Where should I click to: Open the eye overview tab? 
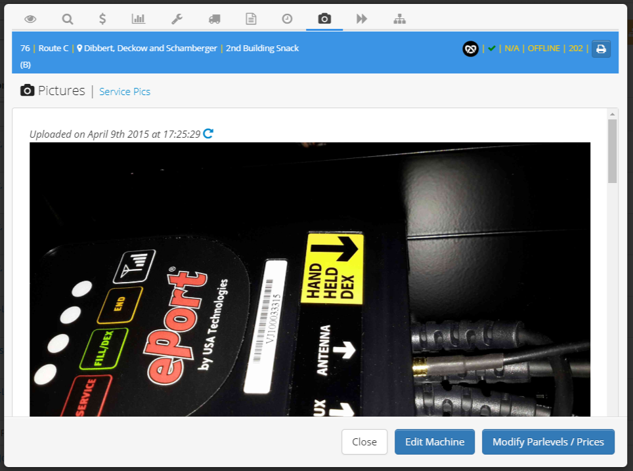coord(30,19)
